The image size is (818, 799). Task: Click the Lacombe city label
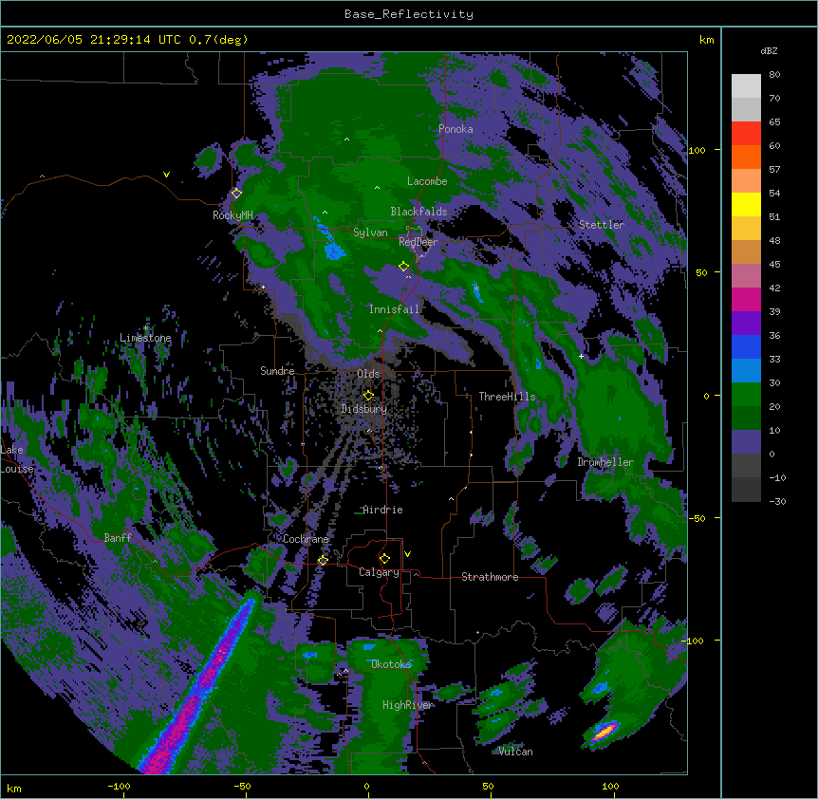(427, 181)
